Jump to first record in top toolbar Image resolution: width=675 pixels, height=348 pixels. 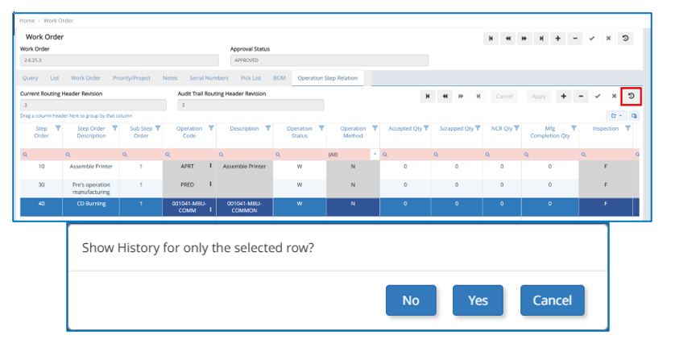(491, 39)
